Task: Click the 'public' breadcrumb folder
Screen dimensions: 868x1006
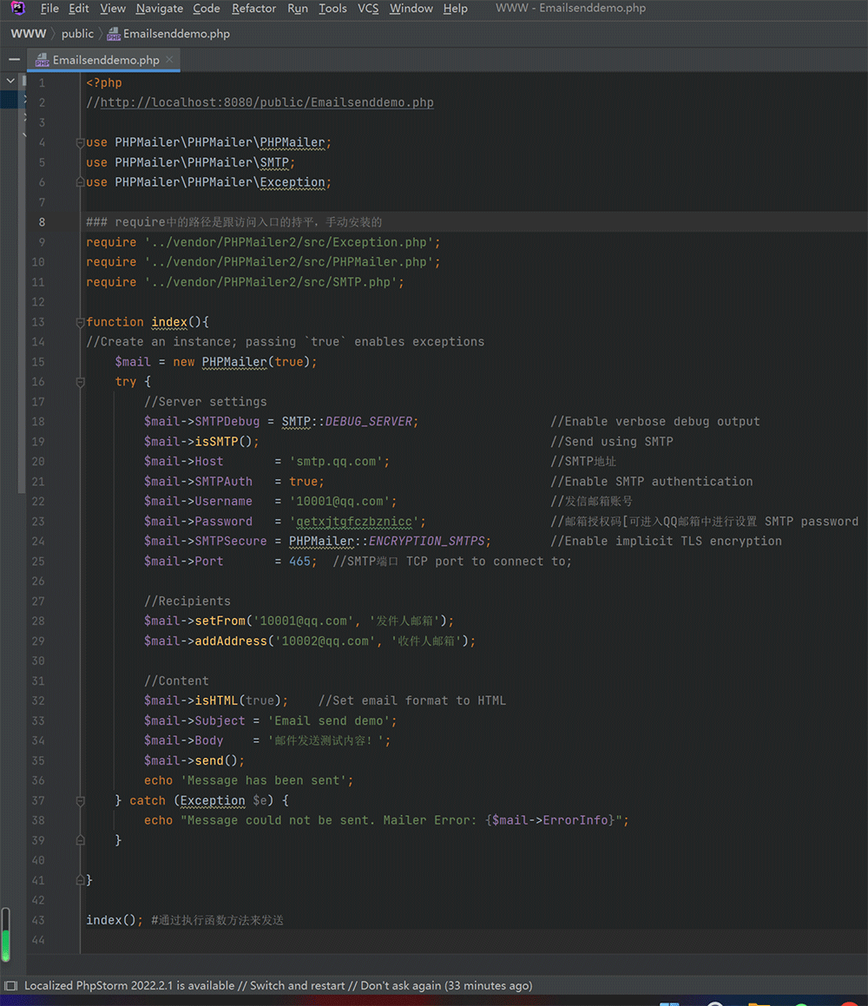Action: point(77,34)
